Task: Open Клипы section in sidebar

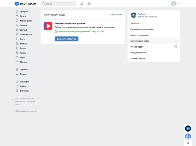Action: [23, 53]
